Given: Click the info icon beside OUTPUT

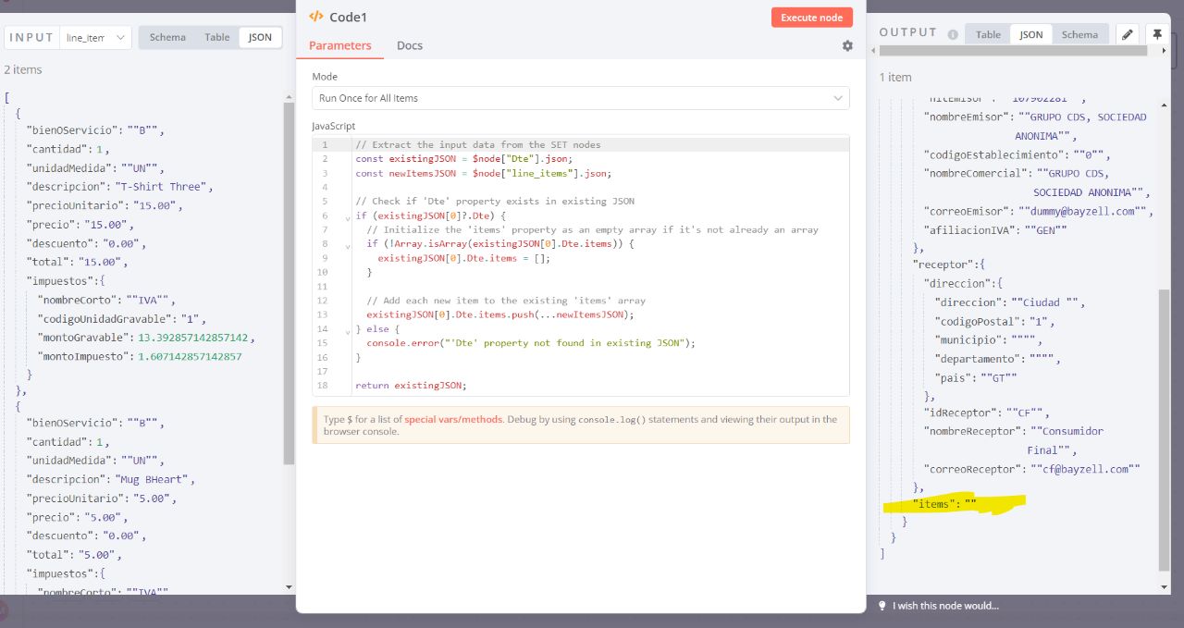Looking at the screenshot, I should [x=952, y=35].
